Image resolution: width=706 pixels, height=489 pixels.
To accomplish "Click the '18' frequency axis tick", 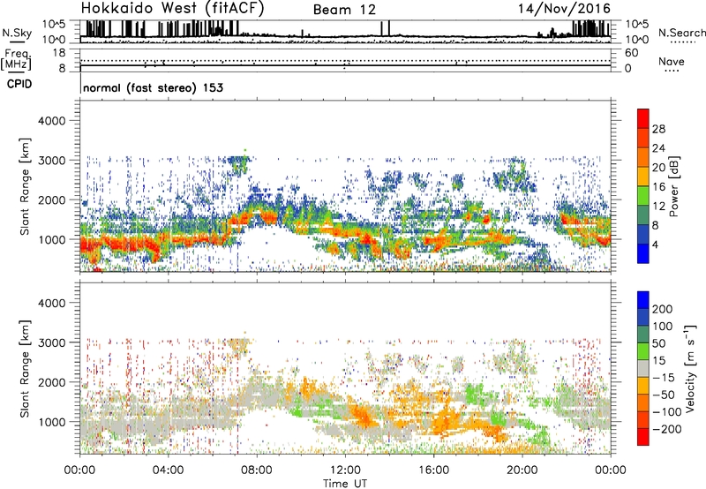I will point(59,53).
